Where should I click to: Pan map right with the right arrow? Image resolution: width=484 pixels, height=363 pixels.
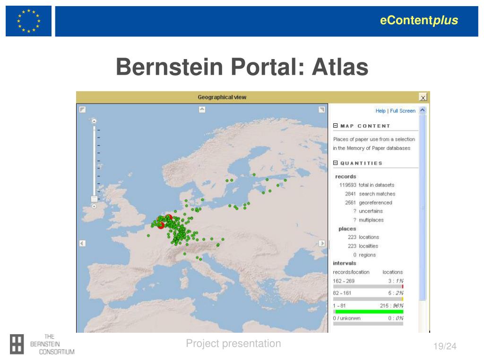[x=321, y=243]
